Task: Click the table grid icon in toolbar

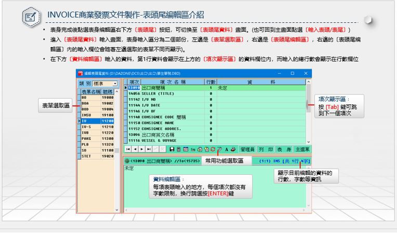Action: [187, 149]
